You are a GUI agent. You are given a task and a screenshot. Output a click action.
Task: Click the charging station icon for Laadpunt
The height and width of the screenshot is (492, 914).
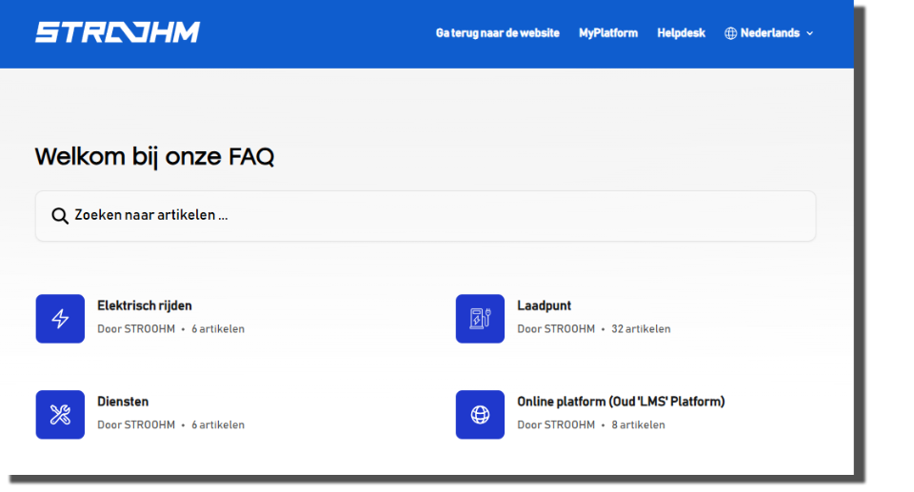(x=480, y=319)
